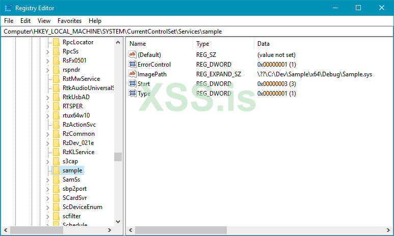The image size is (394, 236).
Task: Click the RzKLService folder icon
Action: pos(56,152)
